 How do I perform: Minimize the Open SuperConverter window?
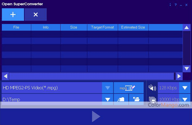tap(181, 5)
